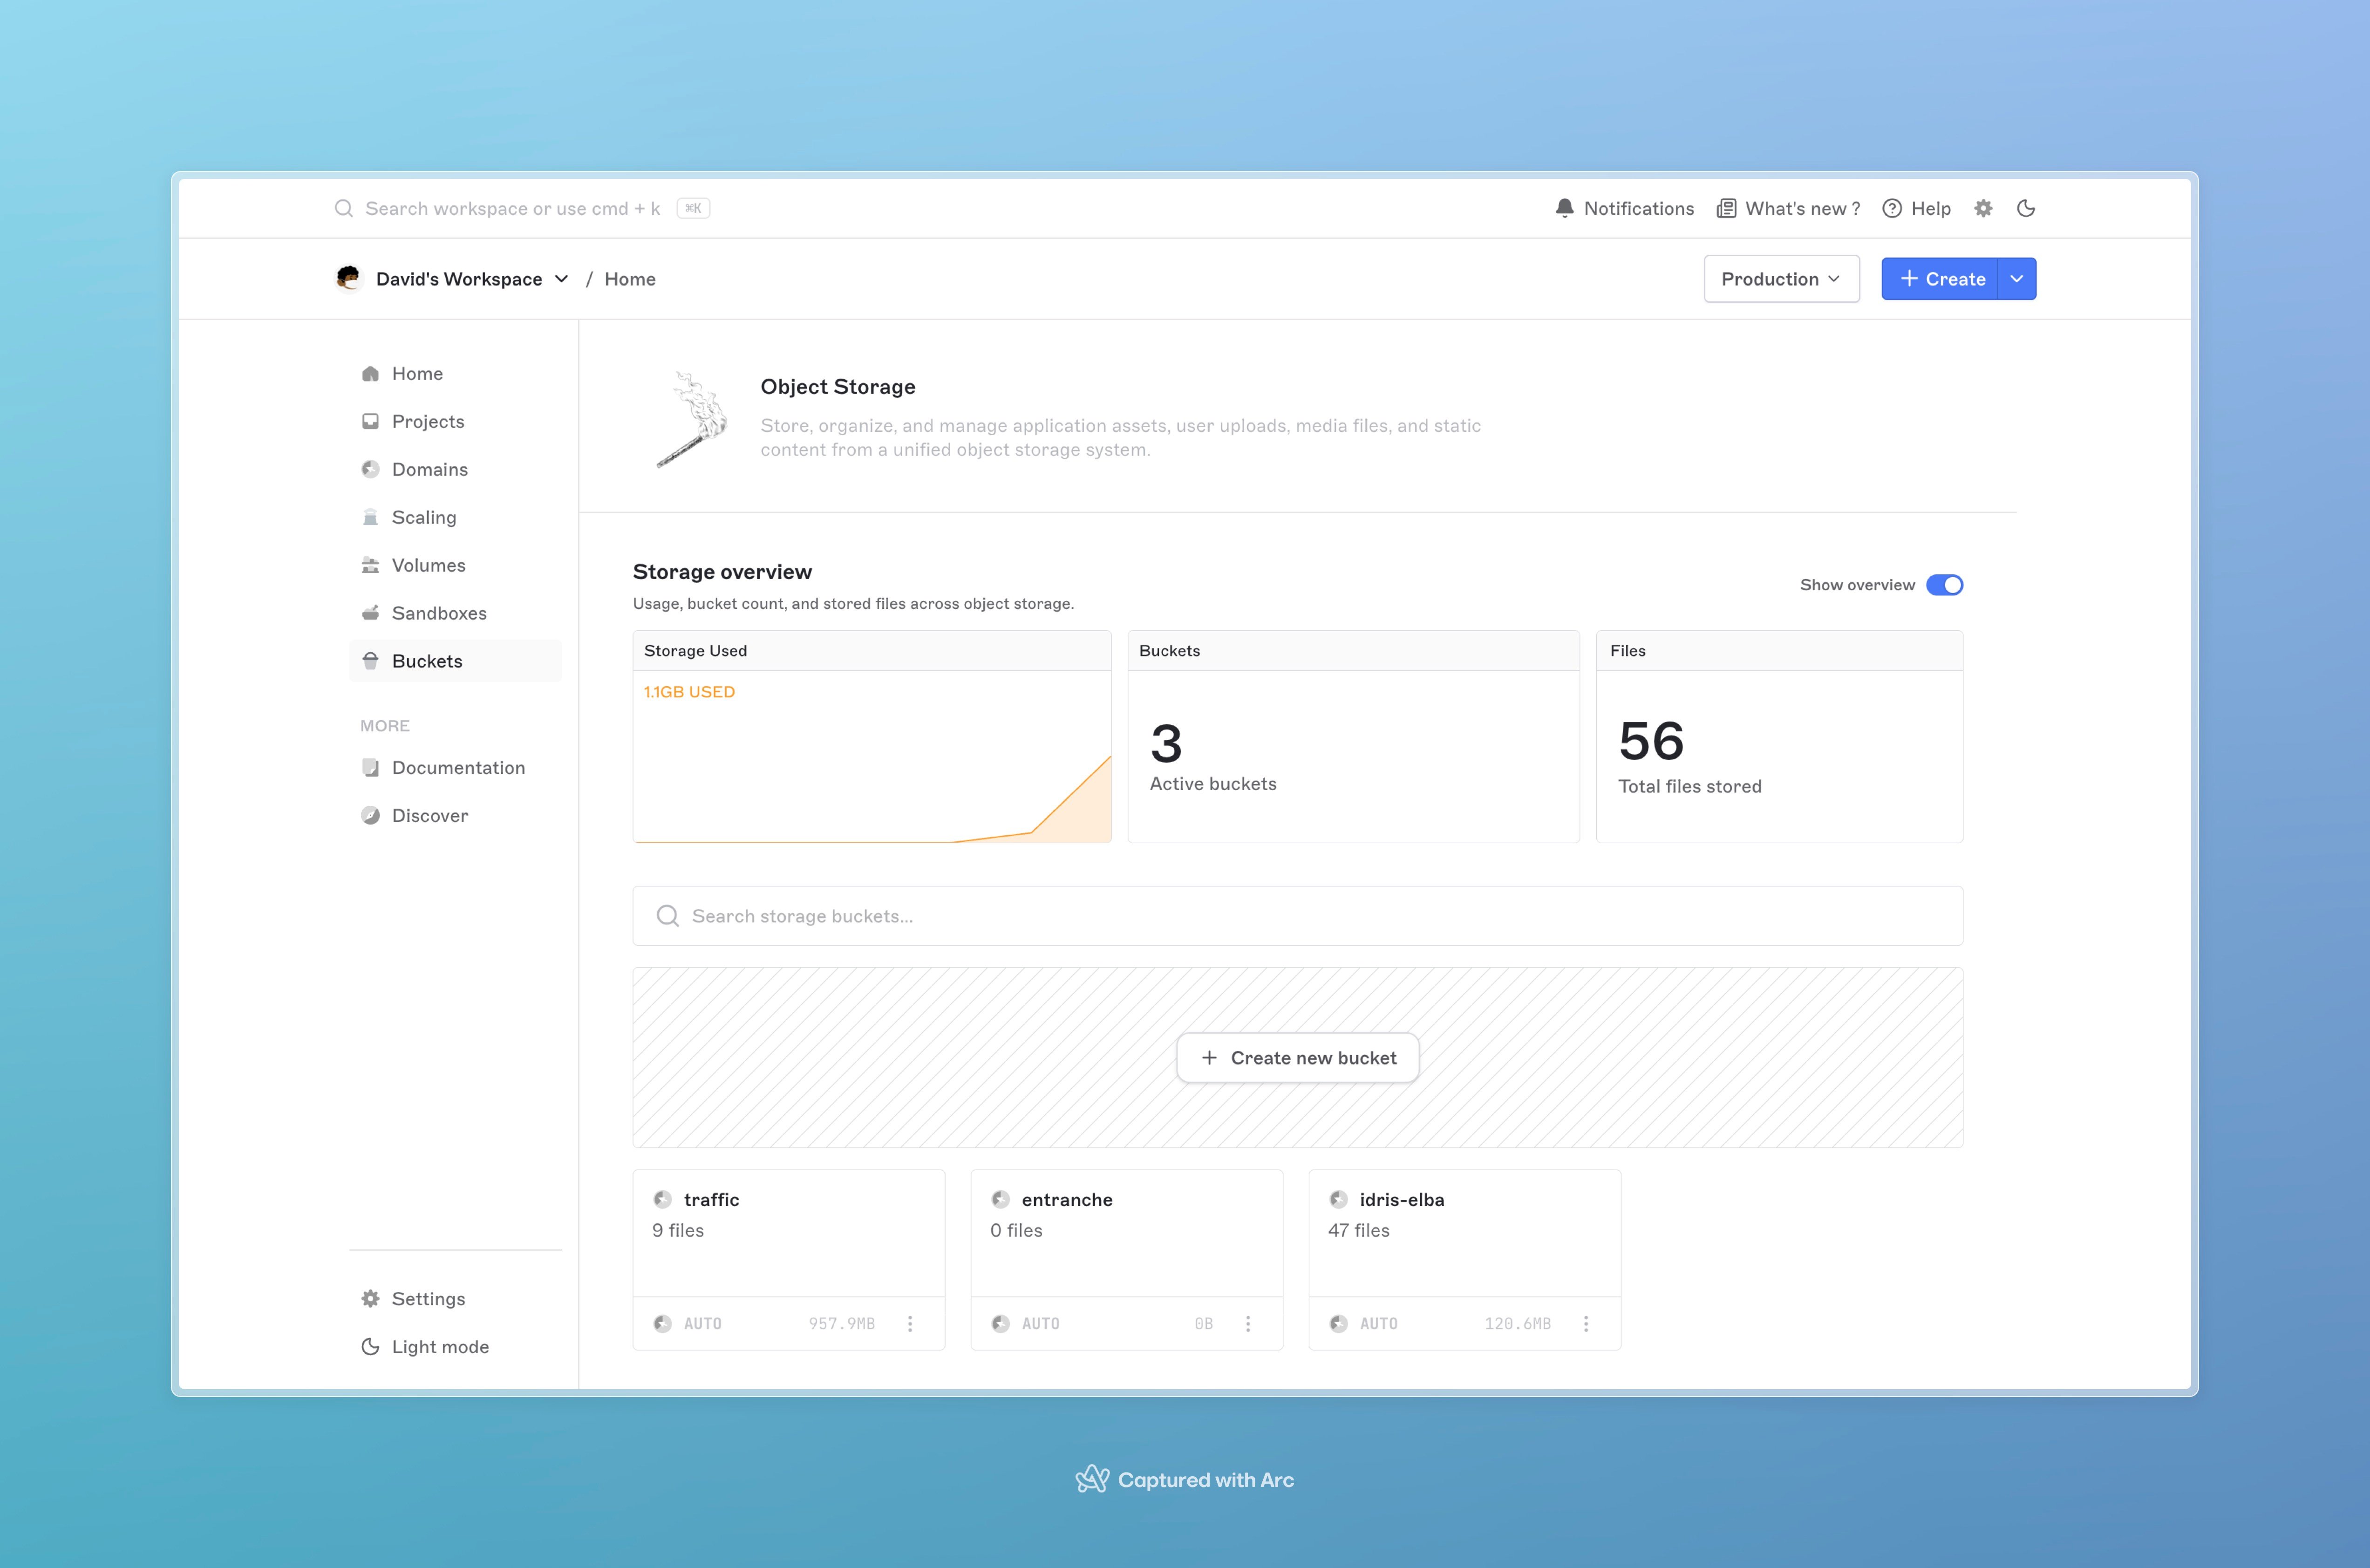Open the traffic bucket card

point(788,1259)
